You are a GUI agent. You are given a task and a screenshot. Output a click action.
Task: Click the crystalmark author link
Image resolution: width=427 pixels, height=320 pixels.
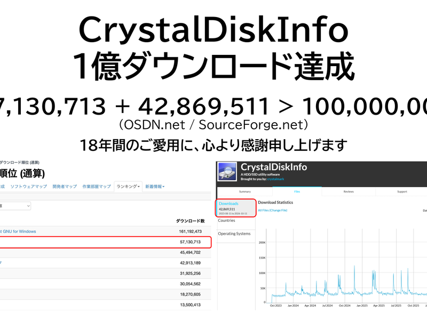(x=275, y=179)
